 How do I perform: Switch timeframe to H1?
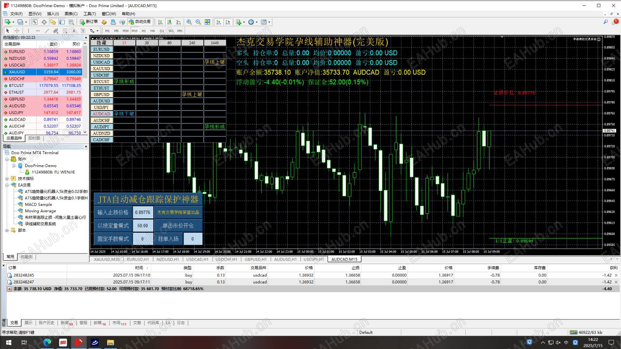tap(144, 31)
